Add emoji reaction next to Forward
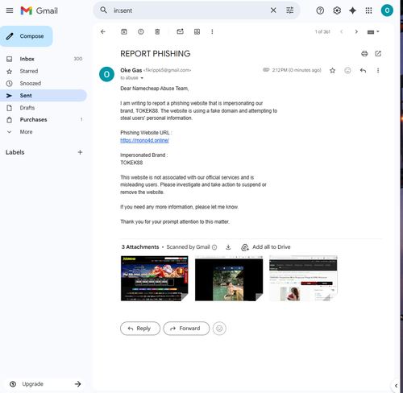Image resolution: width=403 pixels, height=393 pixels. click(219, 329)
